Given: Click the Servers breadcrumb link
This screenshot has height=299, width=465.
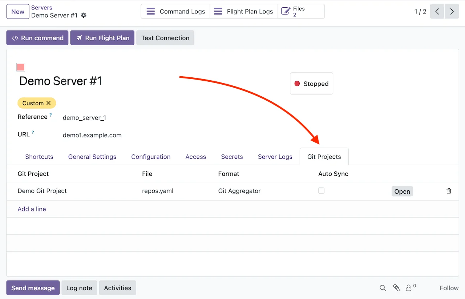Looking at the screenshot, I should [x=42, y=8].
